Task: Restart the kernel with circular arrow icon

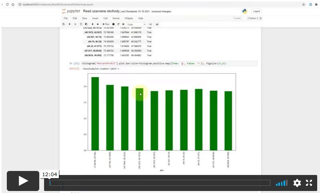Action: point(119,24)
